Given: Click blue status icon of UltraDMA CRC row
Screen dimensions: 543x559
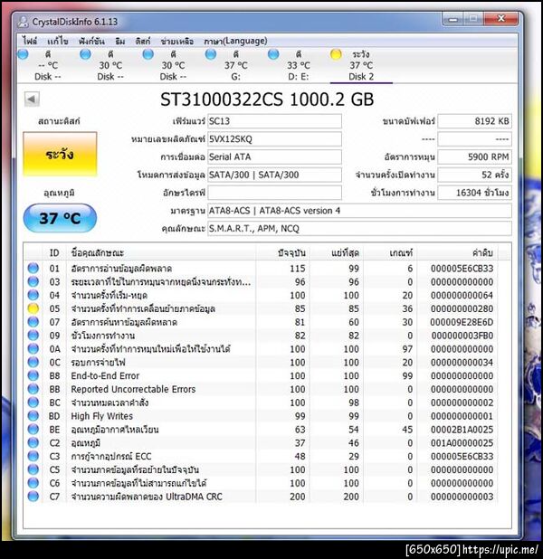Looking at the screenshot, I should coord(33,497).
